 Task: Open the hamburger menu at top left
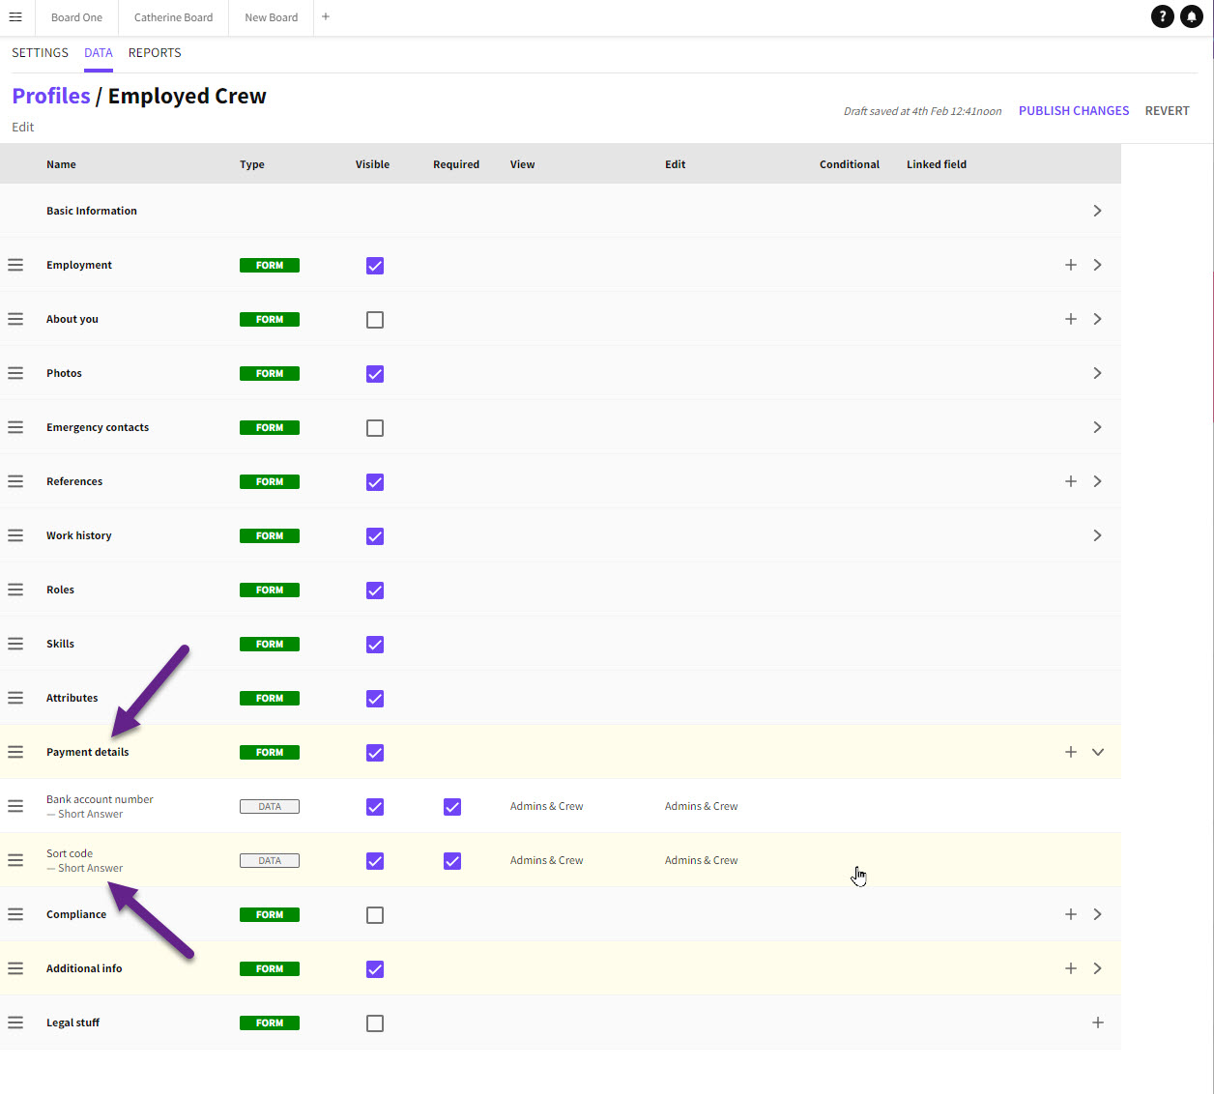tap(15, 17)
